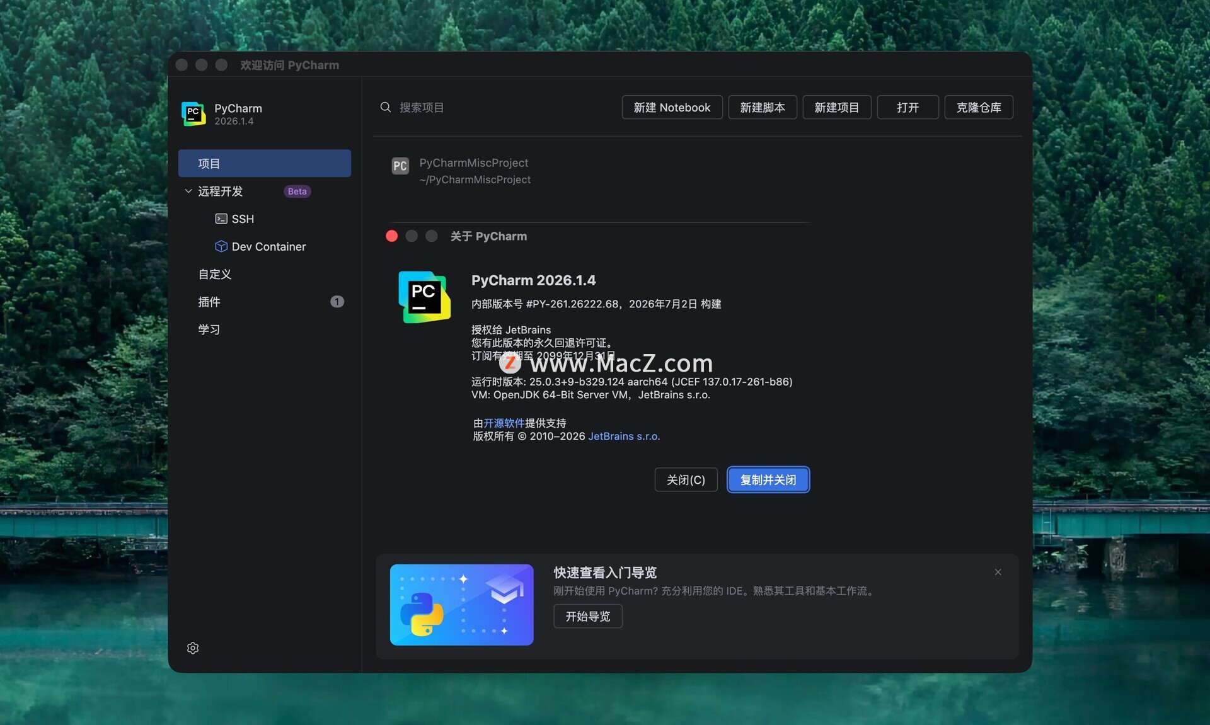Screen dimensions: 1210x725
Task: Click the VM: OpenJDK 64-Bit Server VM line
Action: [x=591, y=395]
